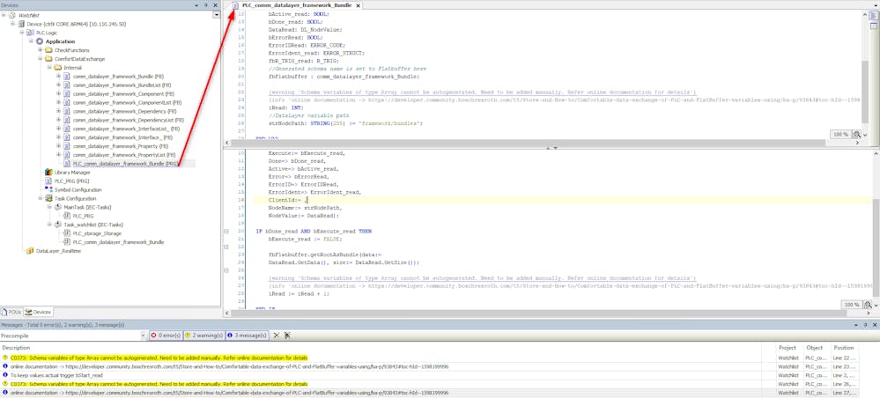Toggle 2 warning(s) filter
The width and height of the screenshot is (880, 413).
[204, 335]
